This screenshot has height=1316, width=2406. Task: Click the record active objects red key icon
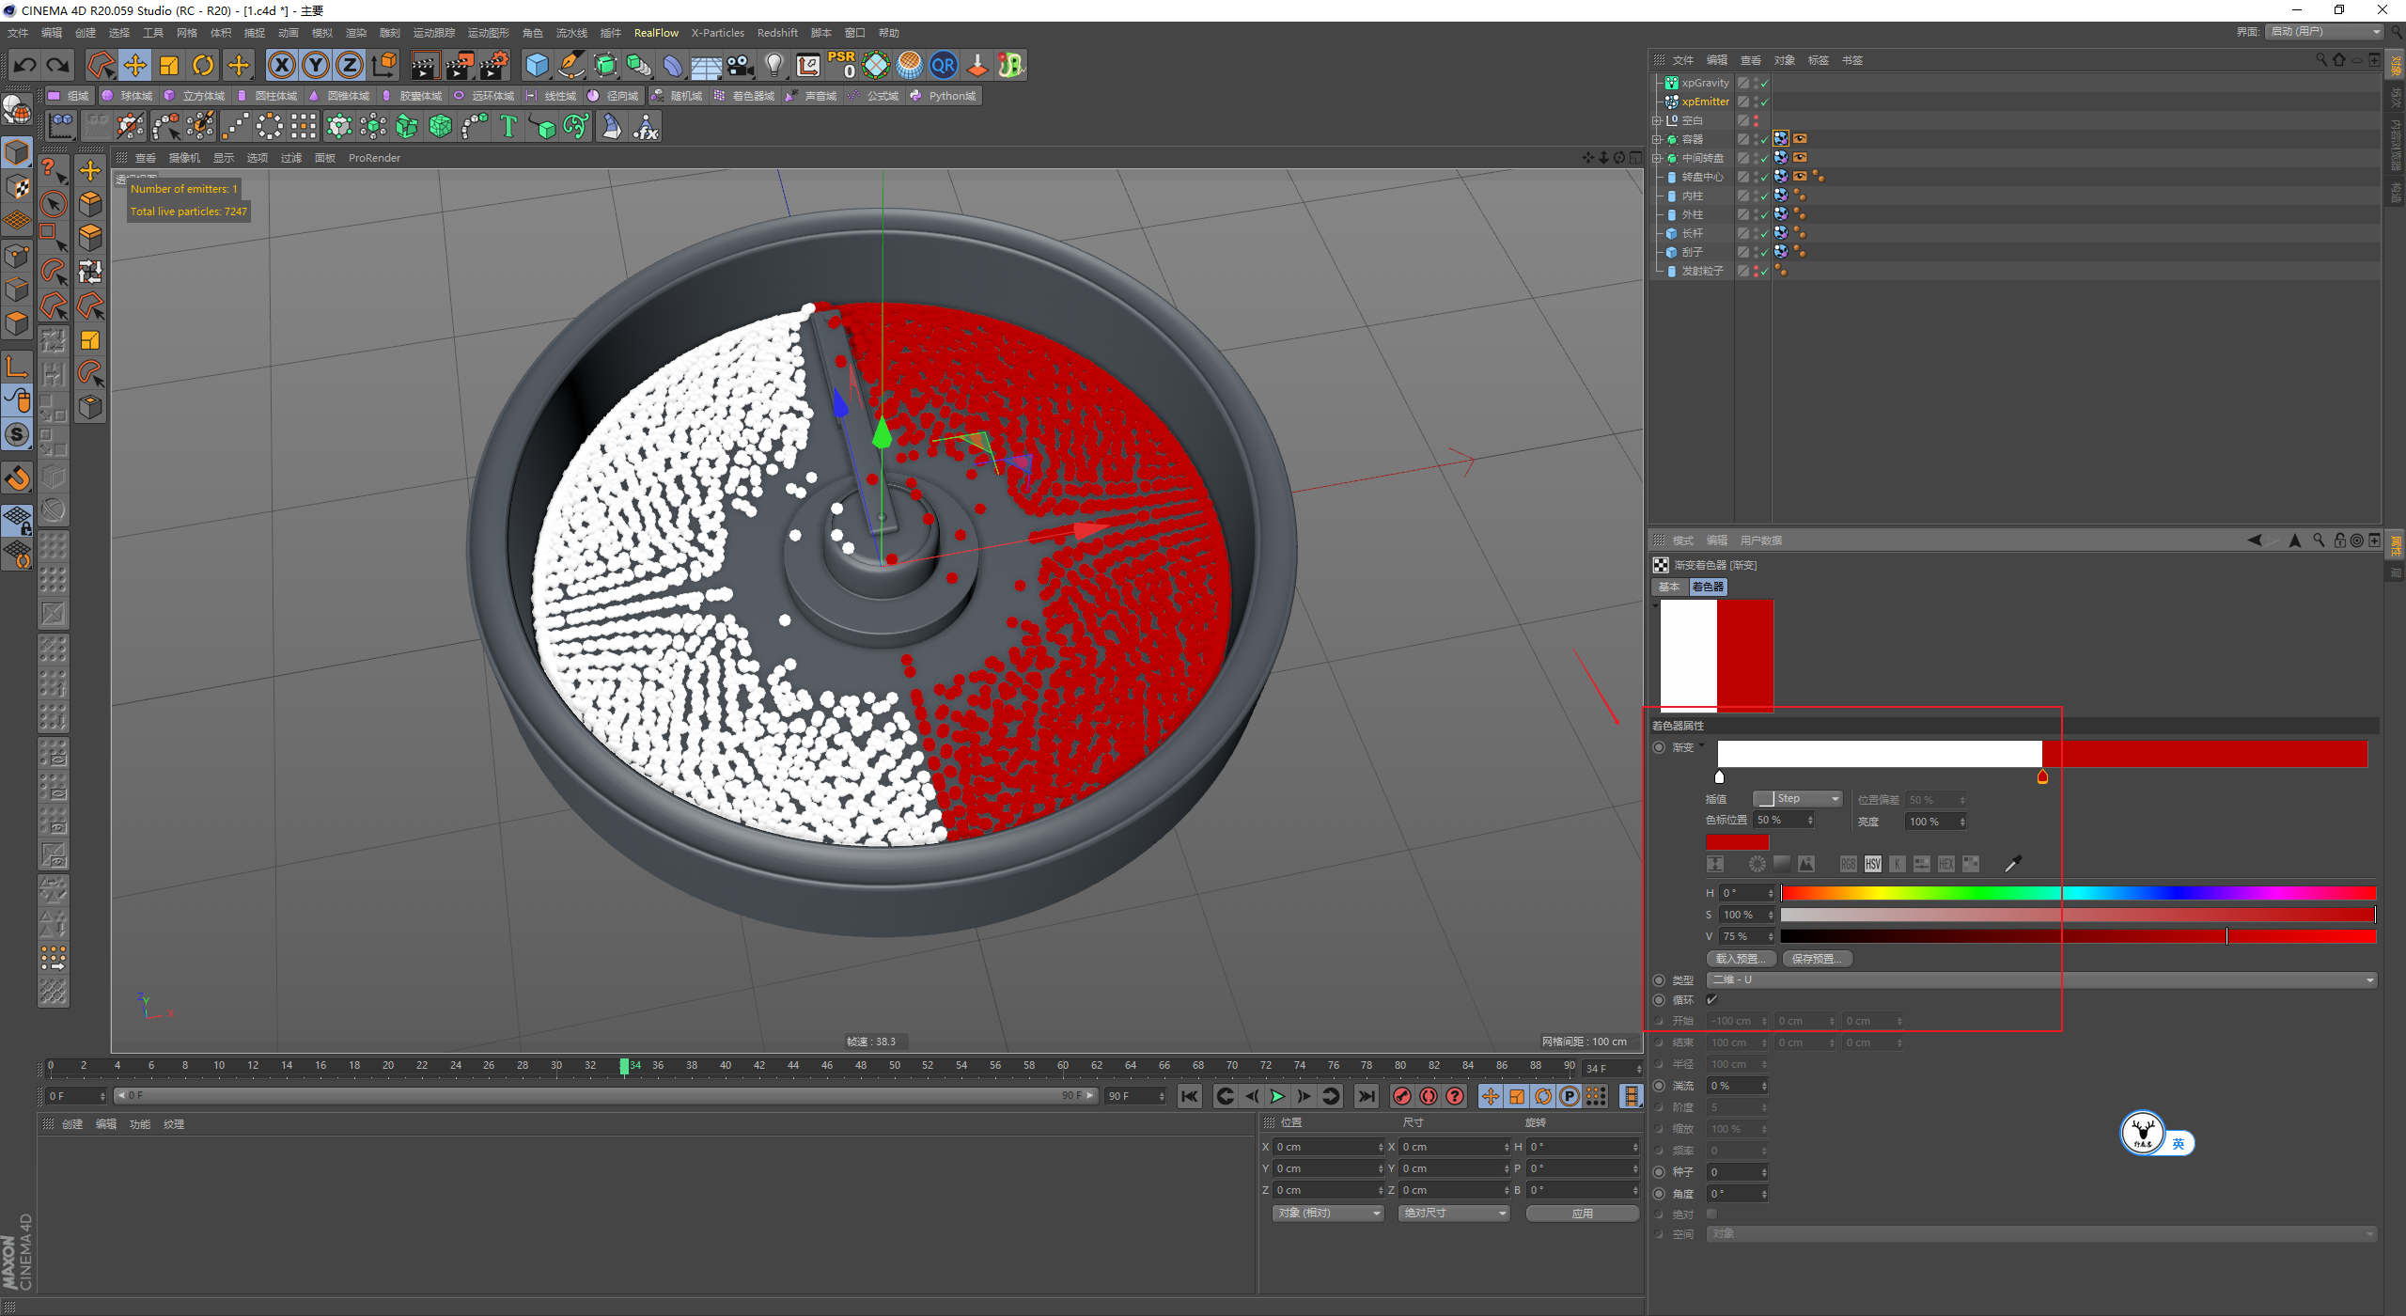1401,1096
